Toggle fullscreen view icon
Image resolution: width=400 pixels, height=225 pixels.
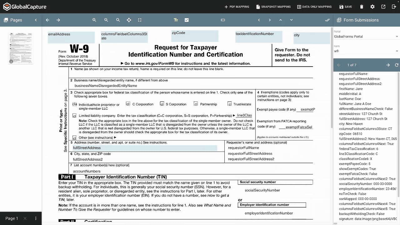tap(140, 20)
